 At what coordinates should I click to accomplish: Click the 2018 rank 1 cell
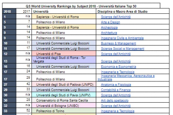point(9,16)
